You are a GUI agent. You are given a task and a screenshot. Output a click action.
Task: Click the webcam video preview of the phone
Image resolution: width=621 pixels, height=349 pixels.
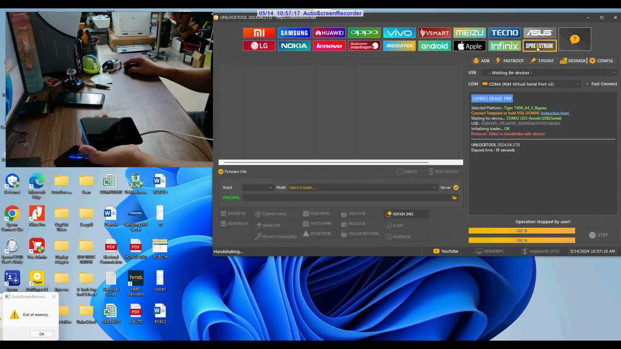pos(109,90)
